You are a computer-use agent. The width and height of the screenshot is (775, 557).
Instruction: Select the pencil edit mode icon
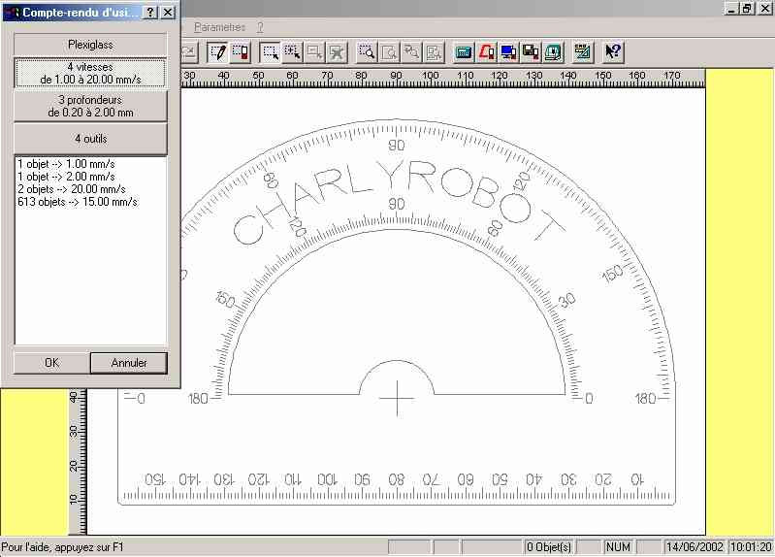pyautogui.click(x=217, y=52)
